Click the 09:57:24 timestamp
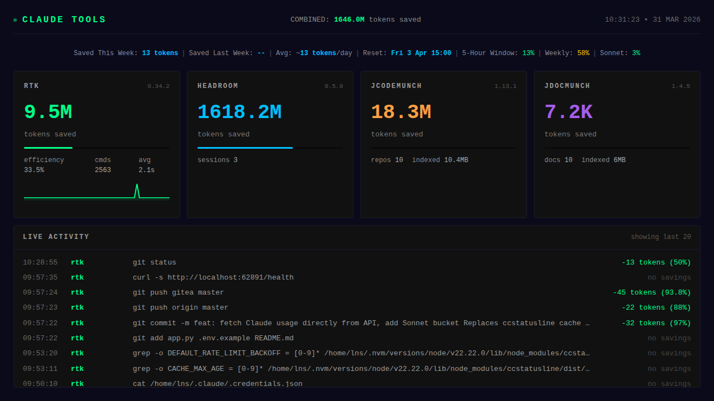Viewport: 714px width, 401px height. (40, 293)
